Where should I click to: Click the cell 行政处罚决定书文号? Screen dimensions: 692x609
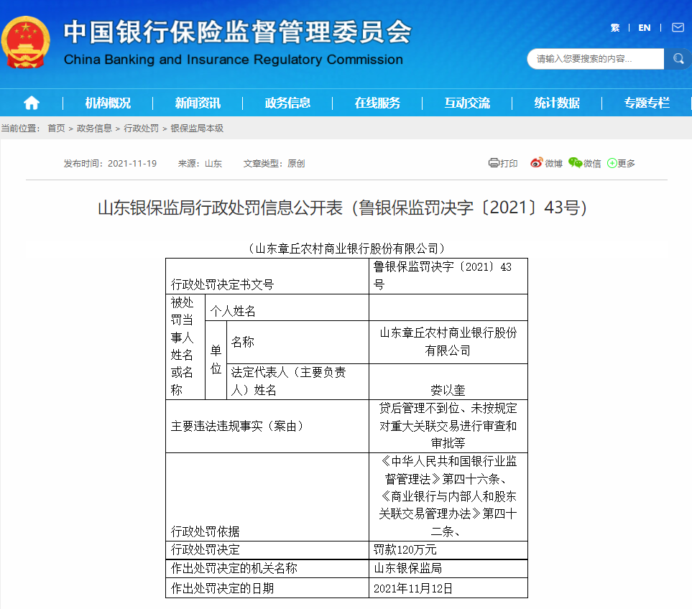pos(267,276)
